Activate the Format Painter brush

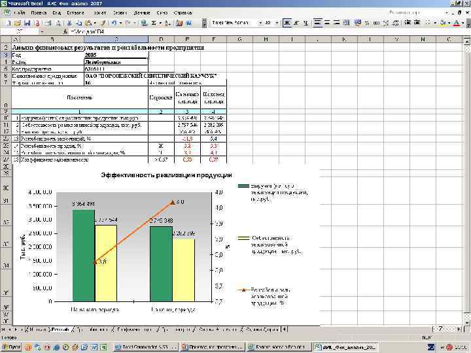click(x=103, y=23)
